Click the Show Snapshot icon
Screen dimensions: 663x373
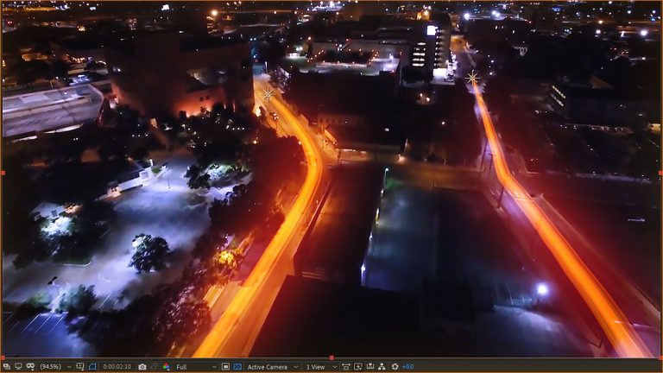pyautogui.click(x=155, y=367)
